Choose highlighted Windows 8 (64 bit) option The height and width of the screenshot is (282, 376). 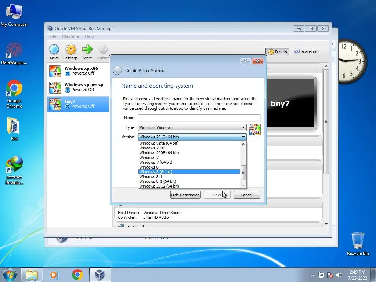click(x=189, y=172)
